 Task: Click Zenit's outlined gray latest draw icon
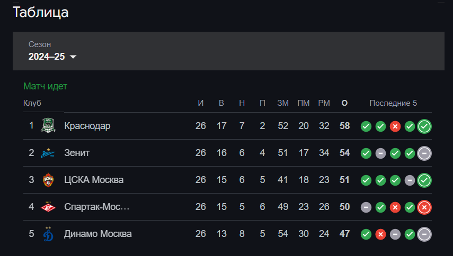424,153
